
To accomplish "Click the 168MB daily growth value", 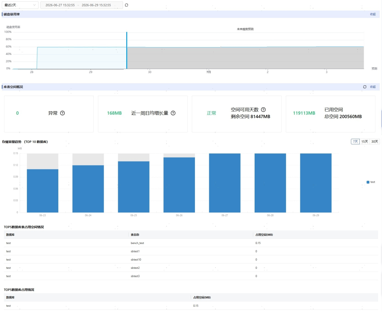I will pos(114,113).
